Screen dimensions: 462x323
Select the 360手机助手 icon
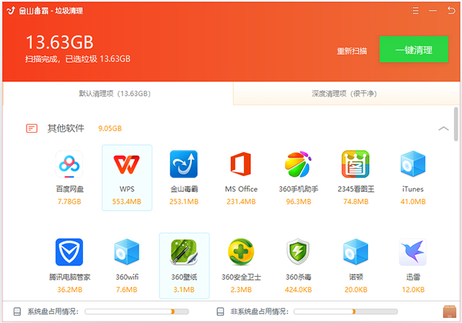pos(298,164)
